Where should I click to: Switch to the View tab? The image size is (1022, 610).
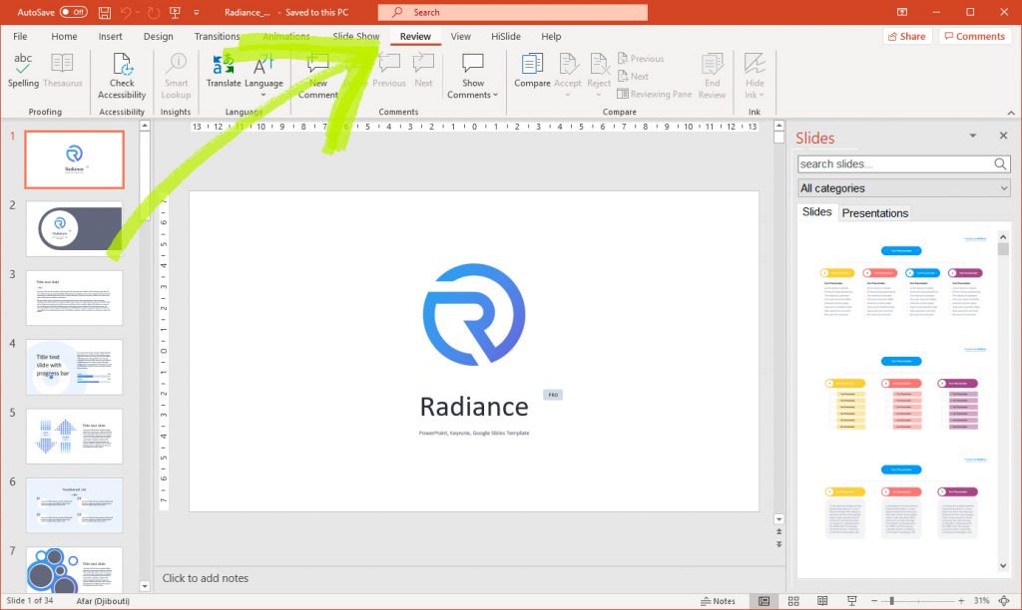pos(461,37)
